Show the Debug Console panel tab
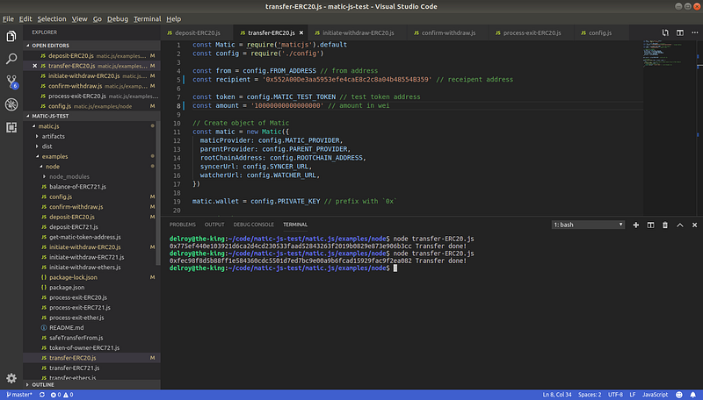 [x=253, y=225]
